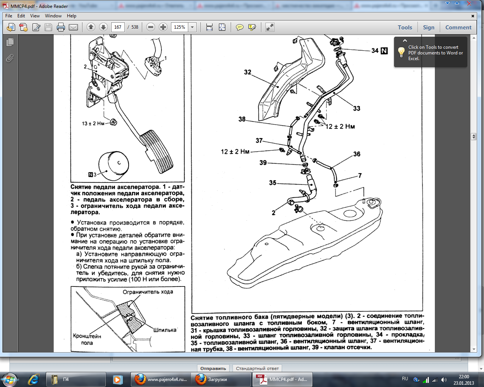Zoom out with minus button

pos(150,27)
